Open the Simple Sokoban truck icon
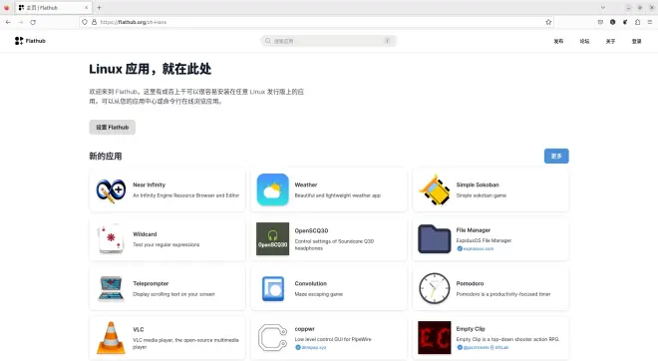This screenshot has height=361, width=658. click(x=435, y=189)
